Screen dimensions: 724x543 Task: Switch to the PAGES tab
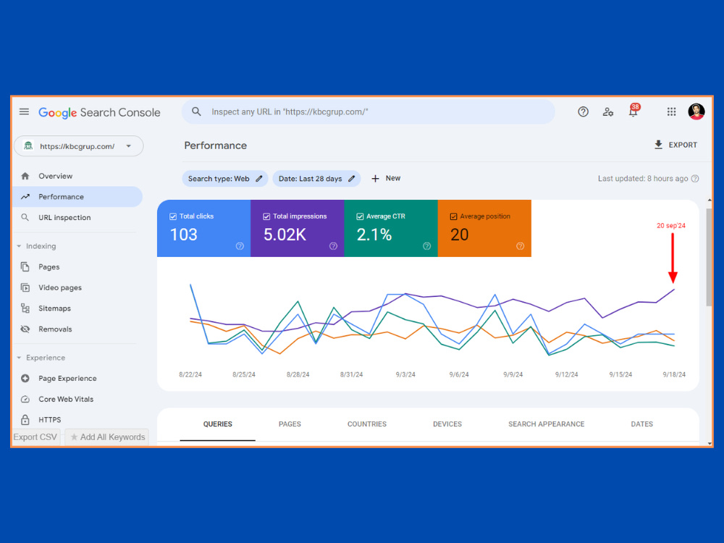[290, 424]
